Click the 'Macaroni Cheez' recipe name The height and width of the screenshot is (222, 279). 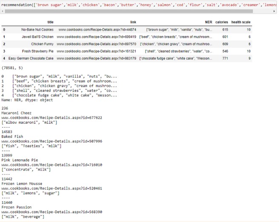click(16, 113)
